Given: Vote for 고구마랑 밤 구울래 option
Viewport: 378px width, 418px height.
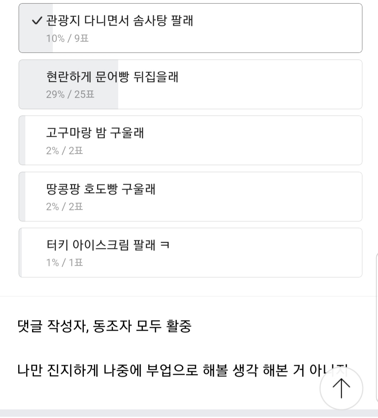Looking at the screenshot, I should pyautogui.click(x=190, y=140).
